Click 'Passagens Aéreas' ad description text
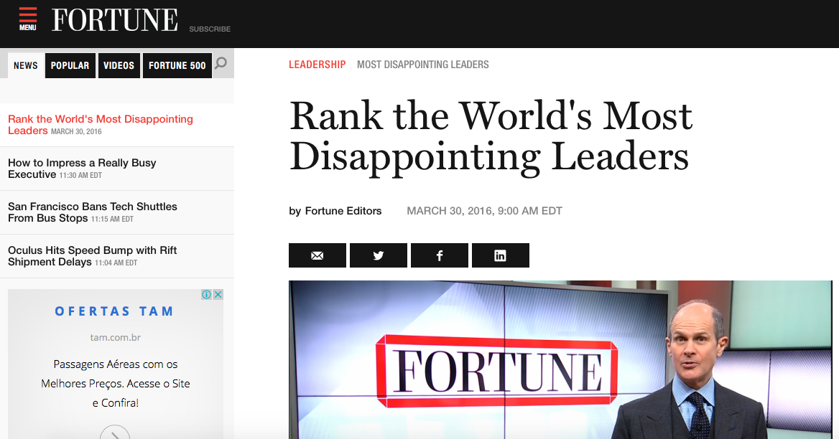This screenshot has width=839, height=439. tap(116, 384)
